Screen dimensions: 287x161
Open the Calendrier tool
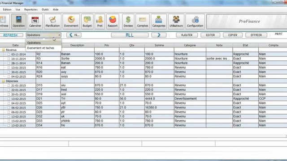35,21
